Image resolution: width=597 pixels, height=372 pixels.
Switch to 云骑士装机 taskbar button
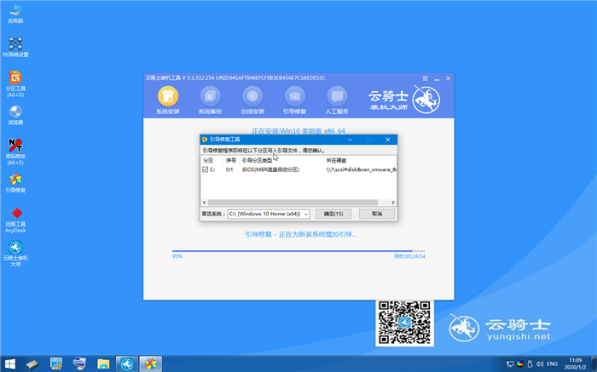pyautogui.click(x=127, y=364)
